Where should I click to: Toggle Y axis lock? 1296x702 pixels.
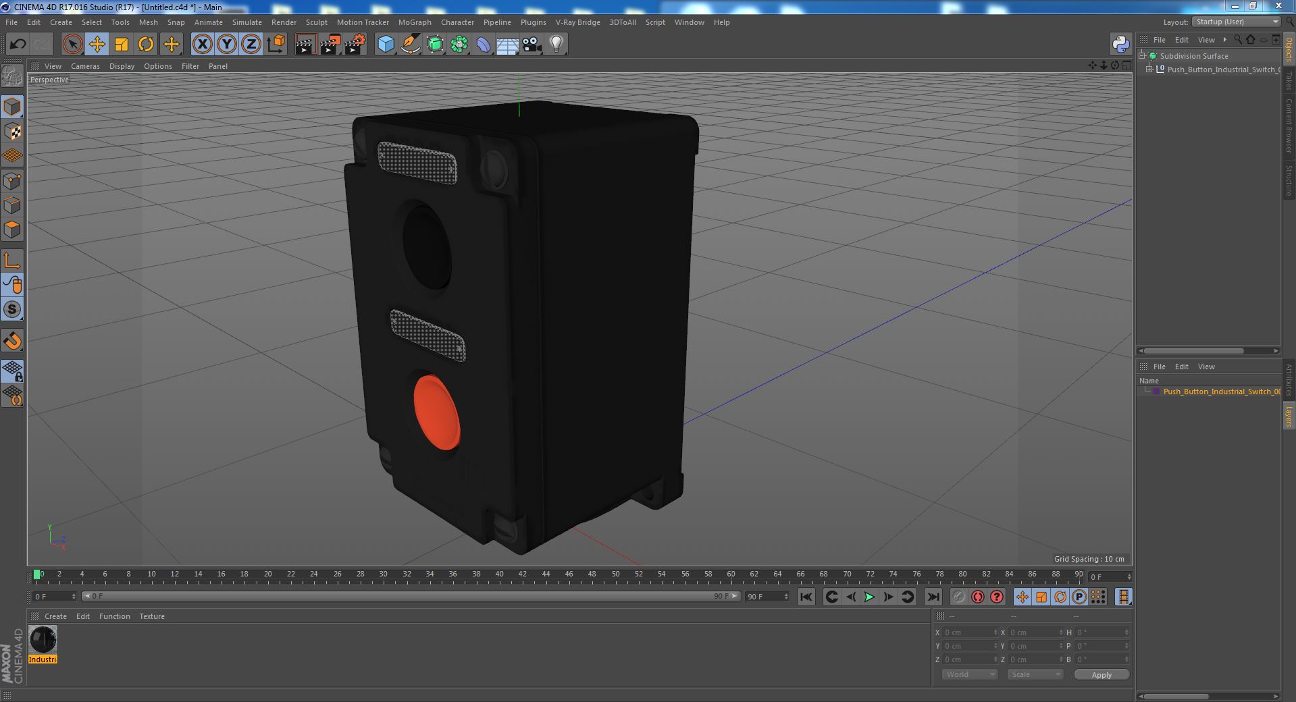226,45
